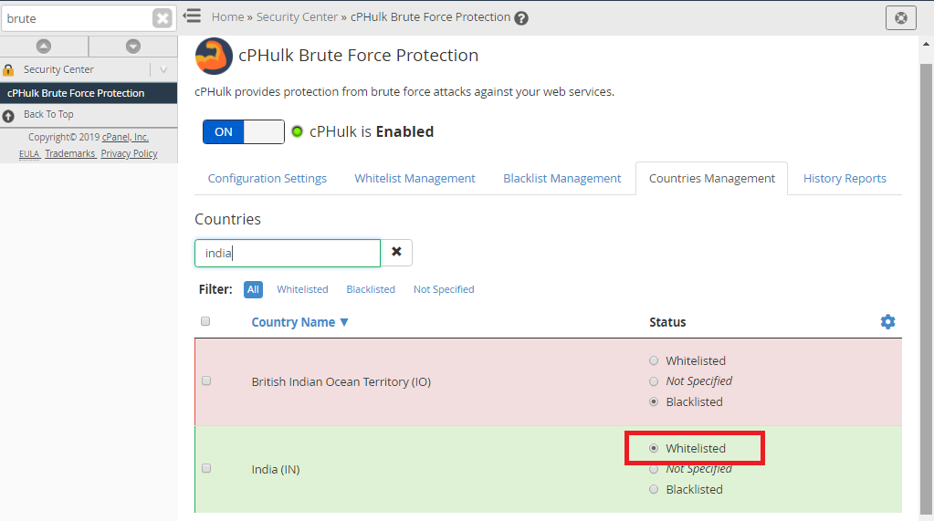
Task: Filter countries by Whitelisted
Action: tap(302, 289)
